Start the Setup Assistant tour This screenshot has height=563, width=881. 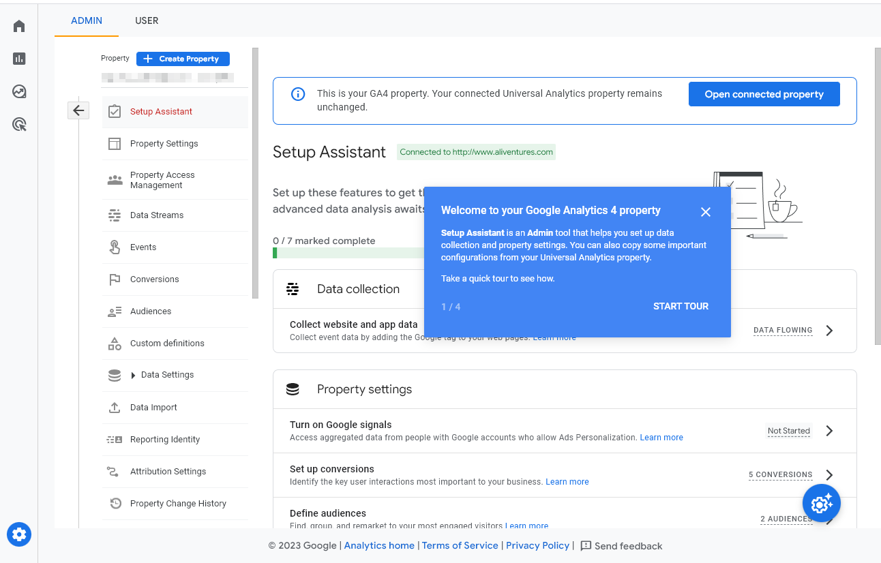click(x=680, y=306)
